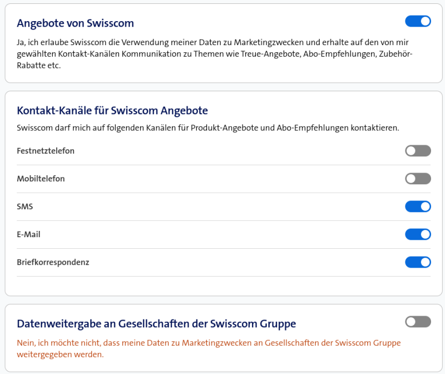Viewport: 445px width, 374px height.
Task: Select the Briefkorrespondenz label text
Action: [53, 262]
